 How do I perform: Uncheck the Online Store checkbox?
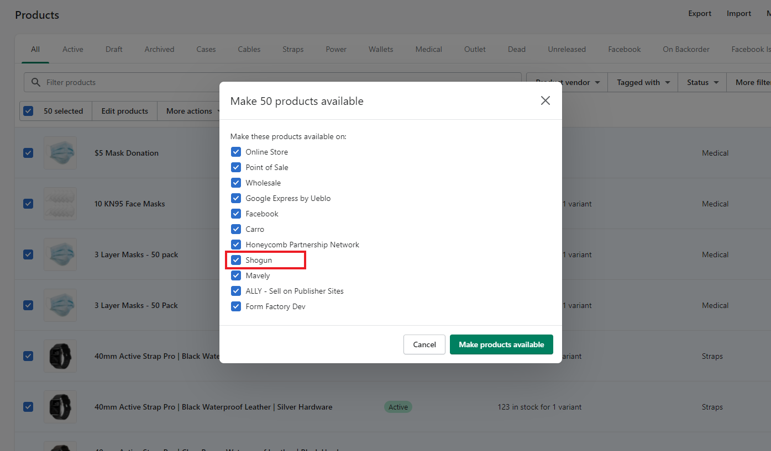[x=236, y=152]
